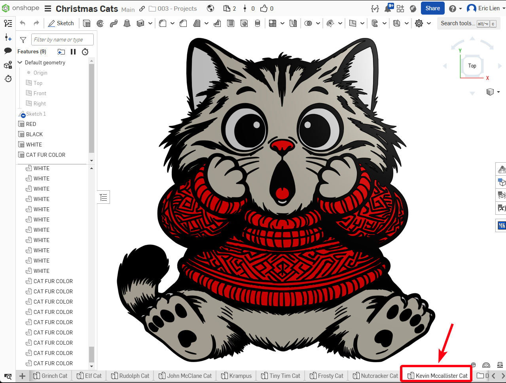The width and height of the screenshot is (506, 383).
Task: Open the App Store icon
Action: click(400, 8)
